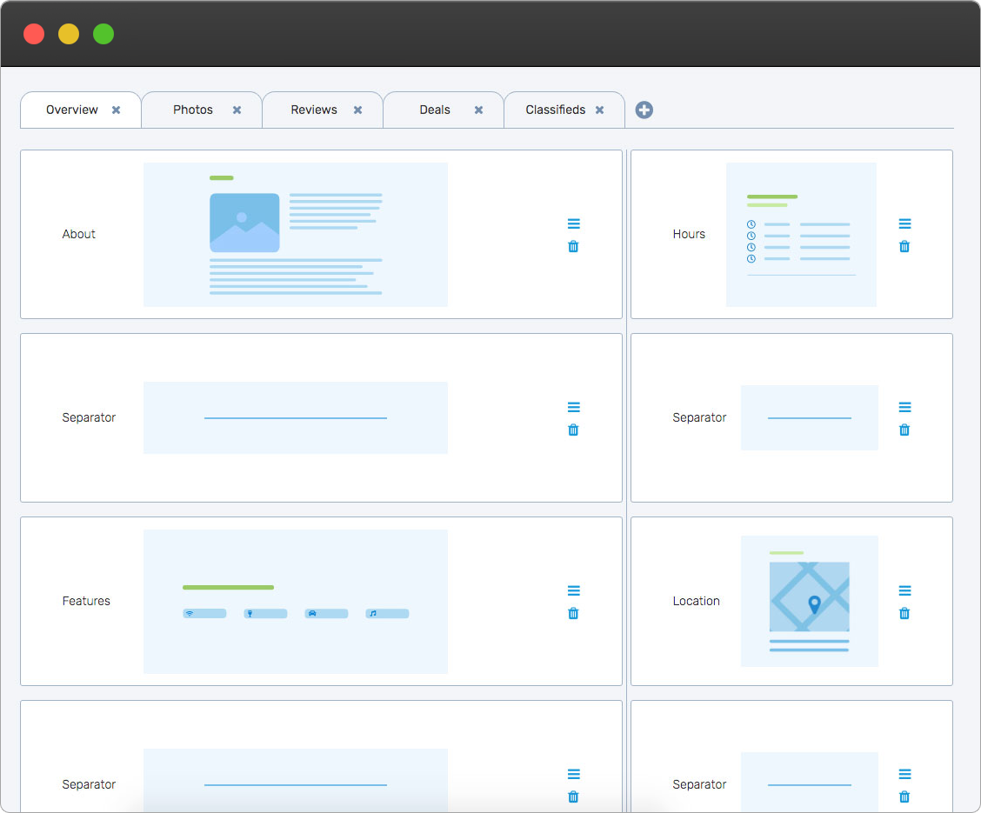The image size is (981, 813).
Task: Delete the Separator below Location
Action: tap(904, 797)
